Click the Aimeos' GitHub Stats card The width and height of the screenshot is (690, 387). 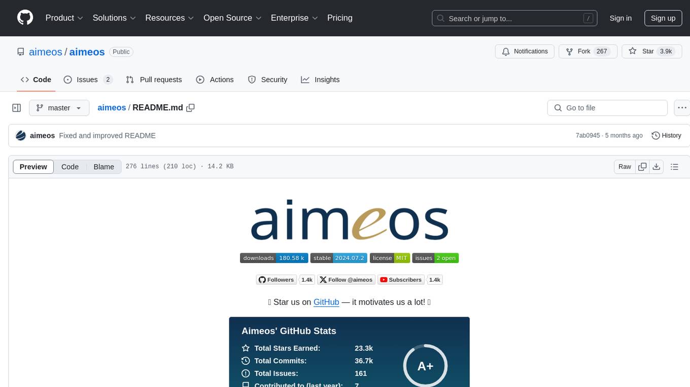[349, 352]
